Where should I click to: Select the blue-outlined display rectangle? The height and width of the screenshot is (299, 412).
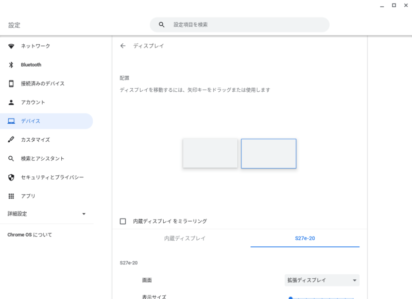[268, 154]
